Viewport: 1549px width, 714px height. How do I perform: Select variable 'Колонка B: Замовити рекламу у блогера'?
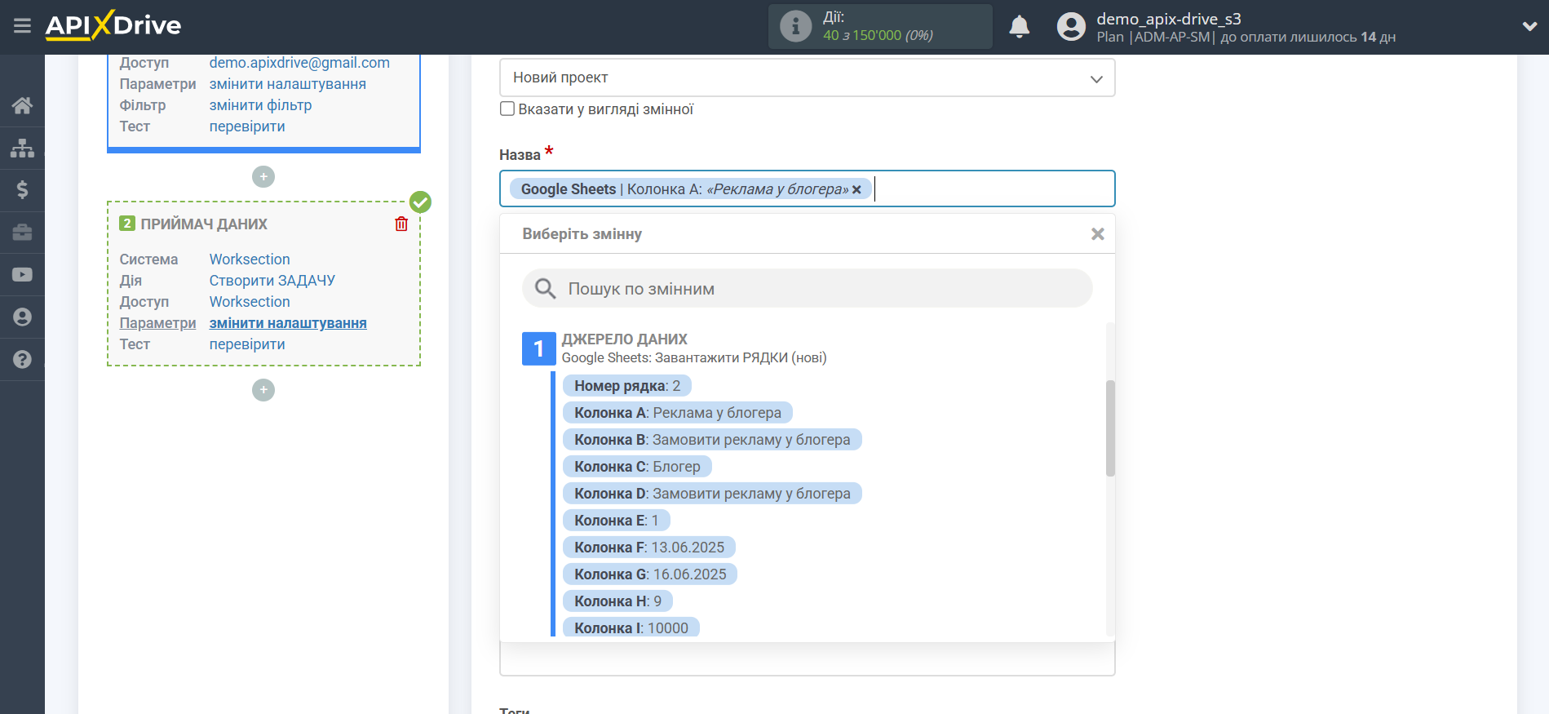pos(712,440)
